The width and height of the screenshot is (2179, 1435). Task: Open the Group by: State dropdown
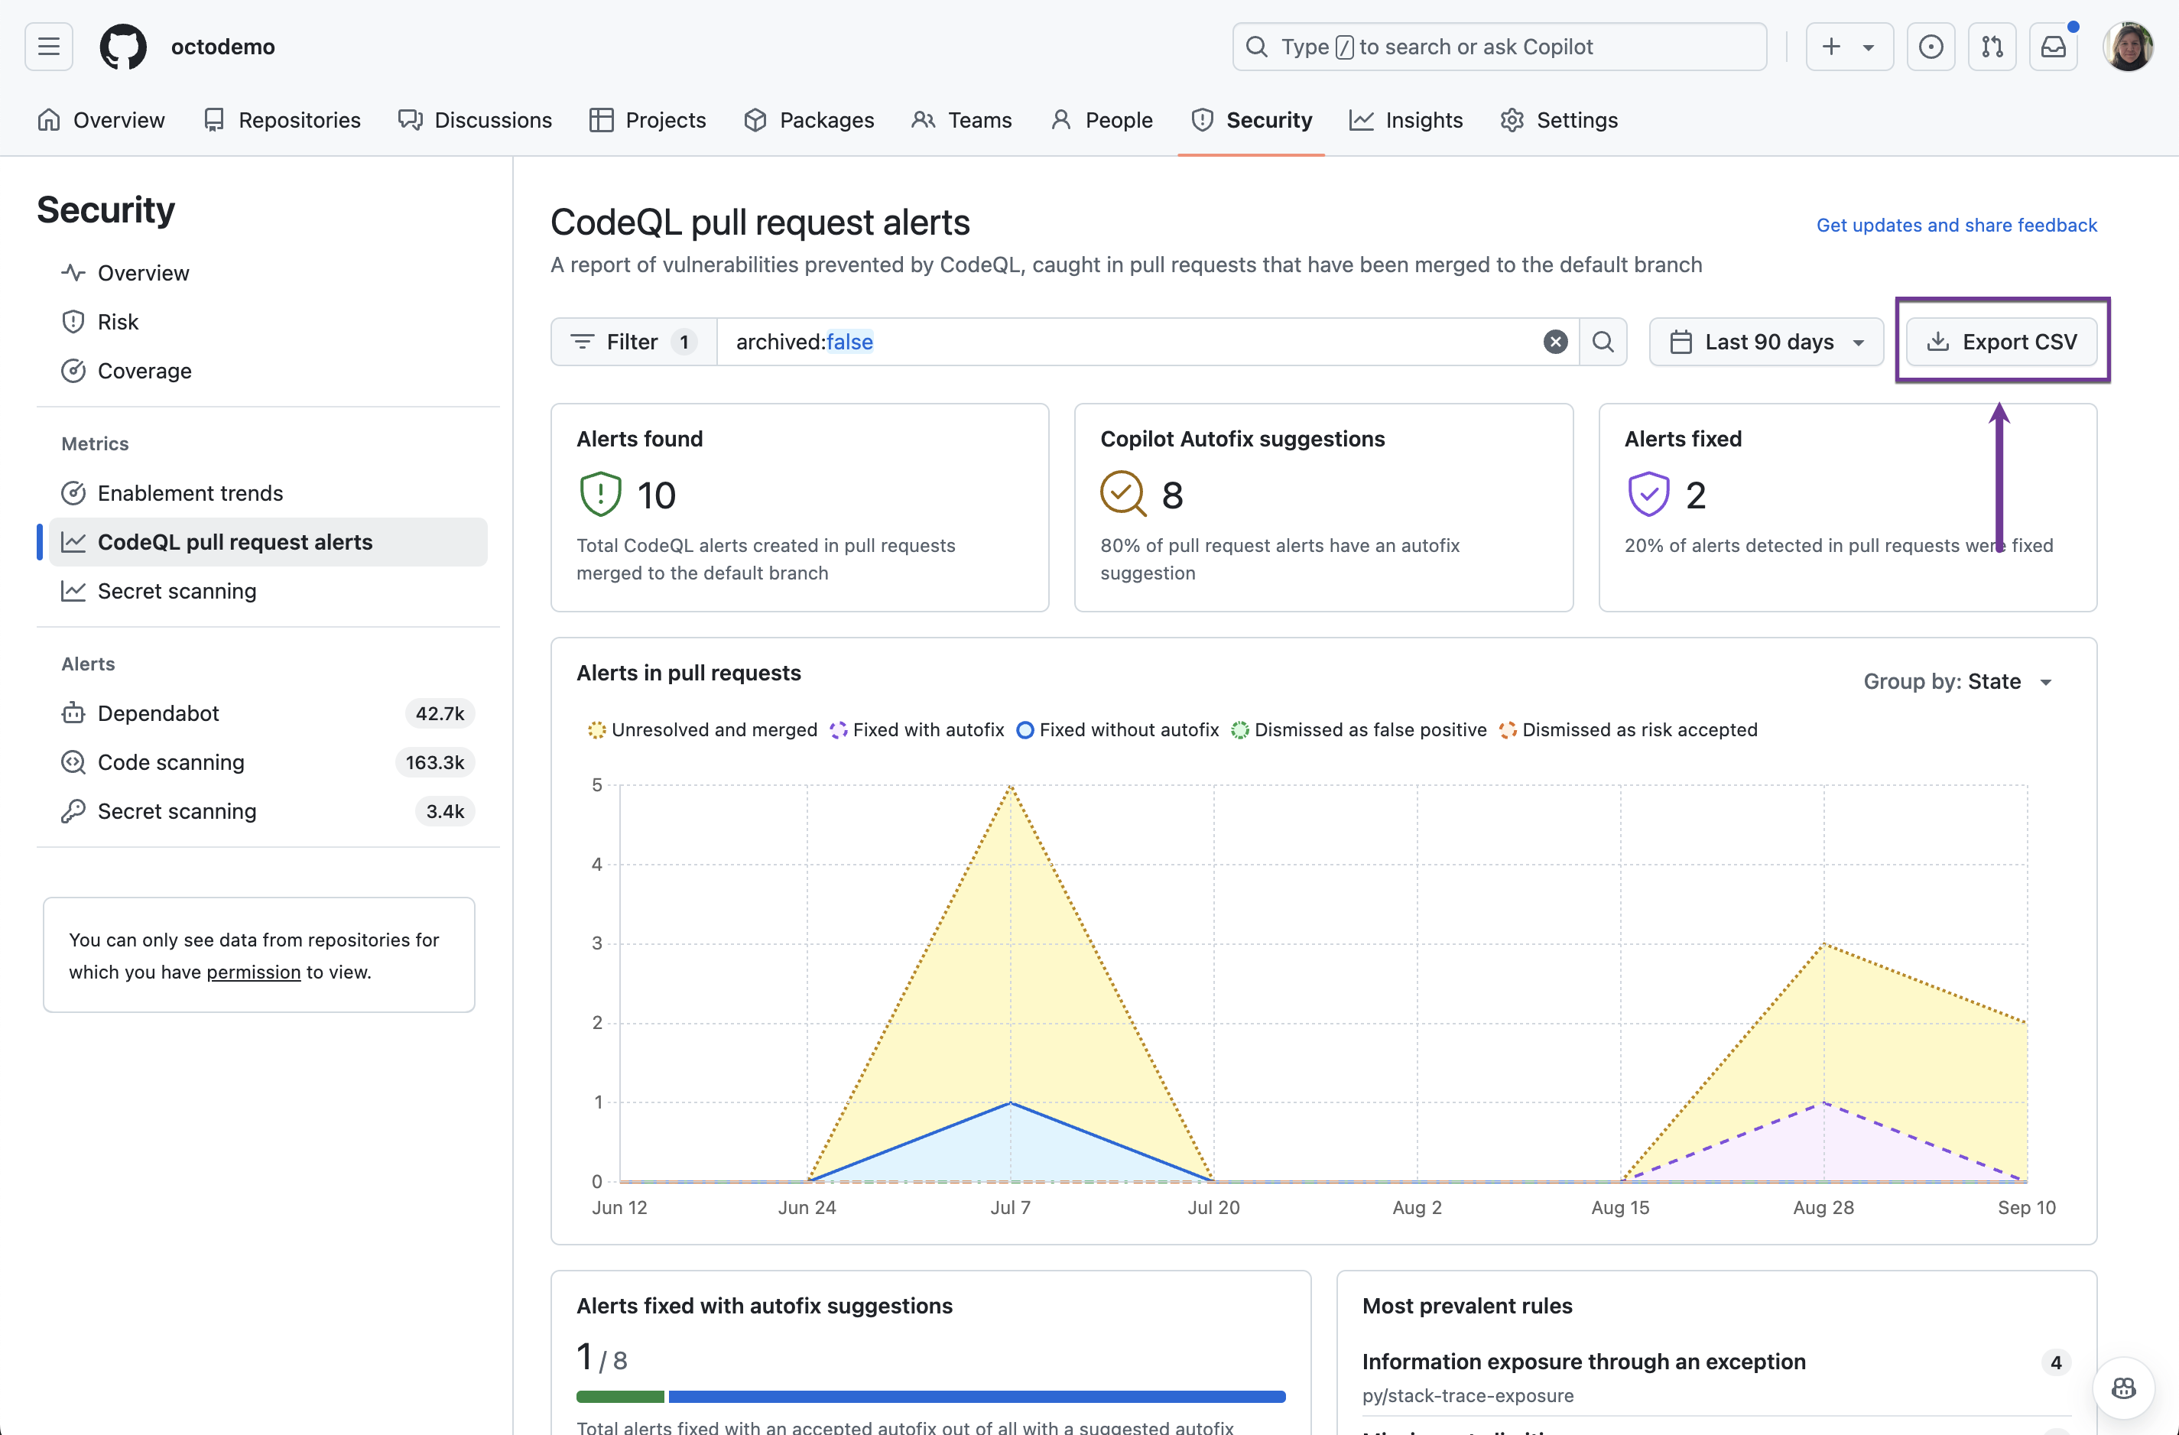point(1958,680)
